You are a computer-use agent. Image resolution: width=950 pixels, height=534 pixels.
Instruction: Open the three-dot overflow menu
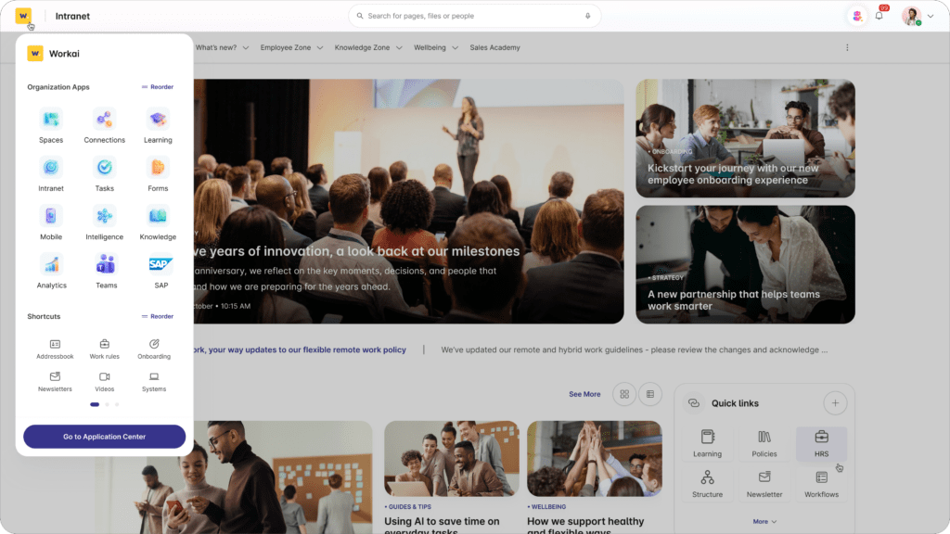847,47
